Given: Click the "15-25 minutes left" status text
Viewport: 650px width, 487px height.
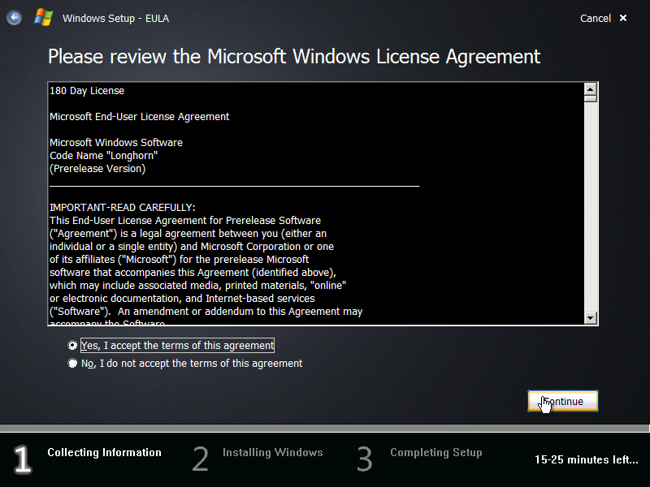Looking at the screenshot, I should pyautogui.click(x=586, y=459).
